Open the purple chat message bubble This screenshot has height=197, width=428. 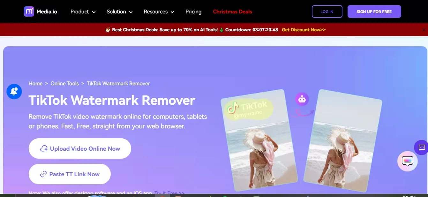(421, 148)
